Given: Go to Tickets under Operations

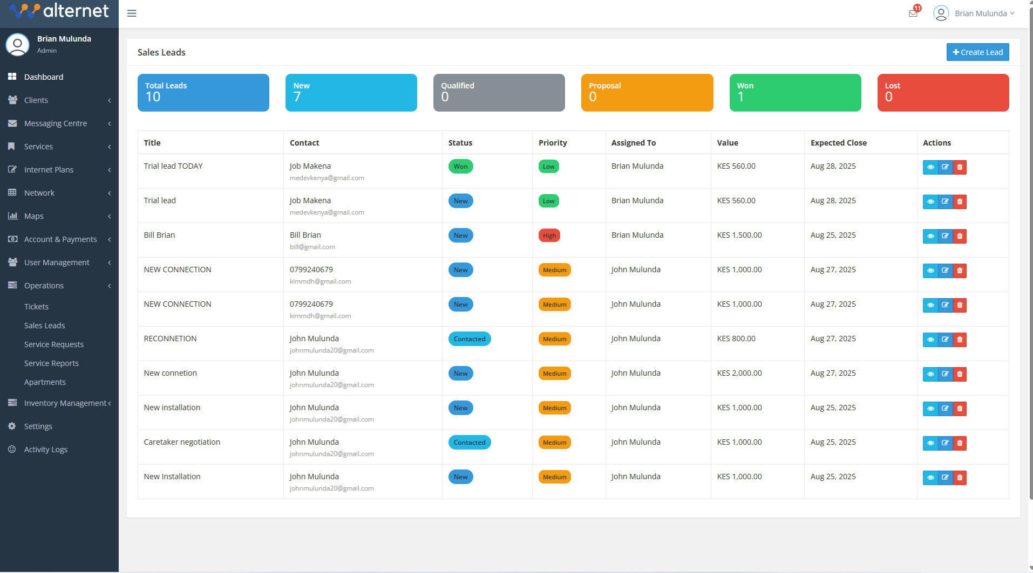Looking at the screenshot, I should pos(36,307).
